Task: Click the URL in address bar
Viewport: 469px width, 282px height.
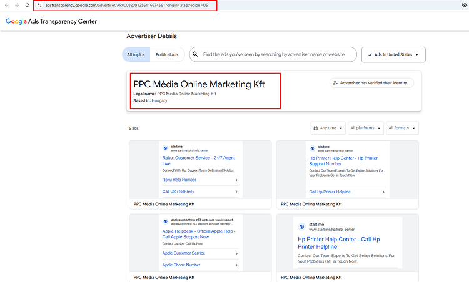Action: 126,6
